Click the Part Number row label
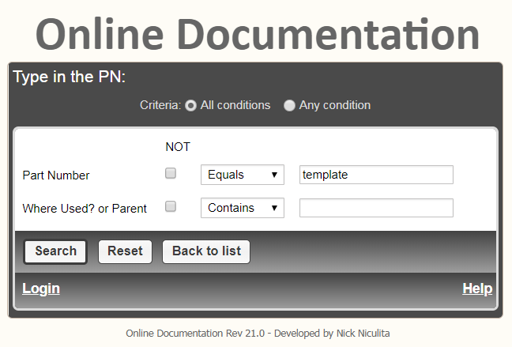This screenshot has height=347, width=512. pyautogui.click(x=56, y=175)
